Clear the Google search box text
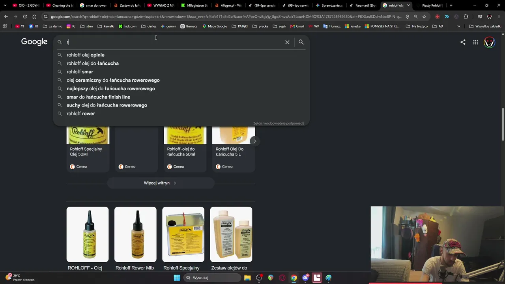 click(287, 42)
